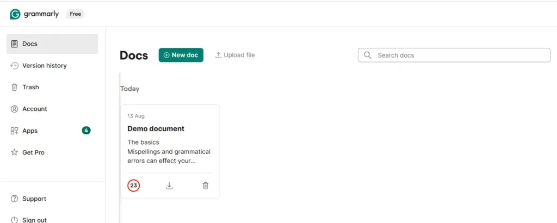Viewport: 557px width, 223px height.
Task: Click the Upload file link
Action: pos(235,55)
